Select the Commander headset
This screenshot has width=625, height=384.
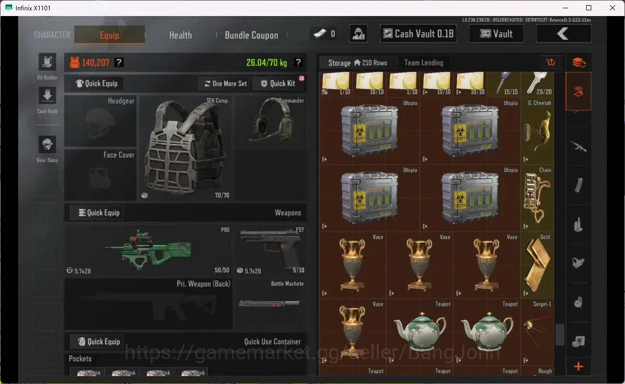[271, 121]
